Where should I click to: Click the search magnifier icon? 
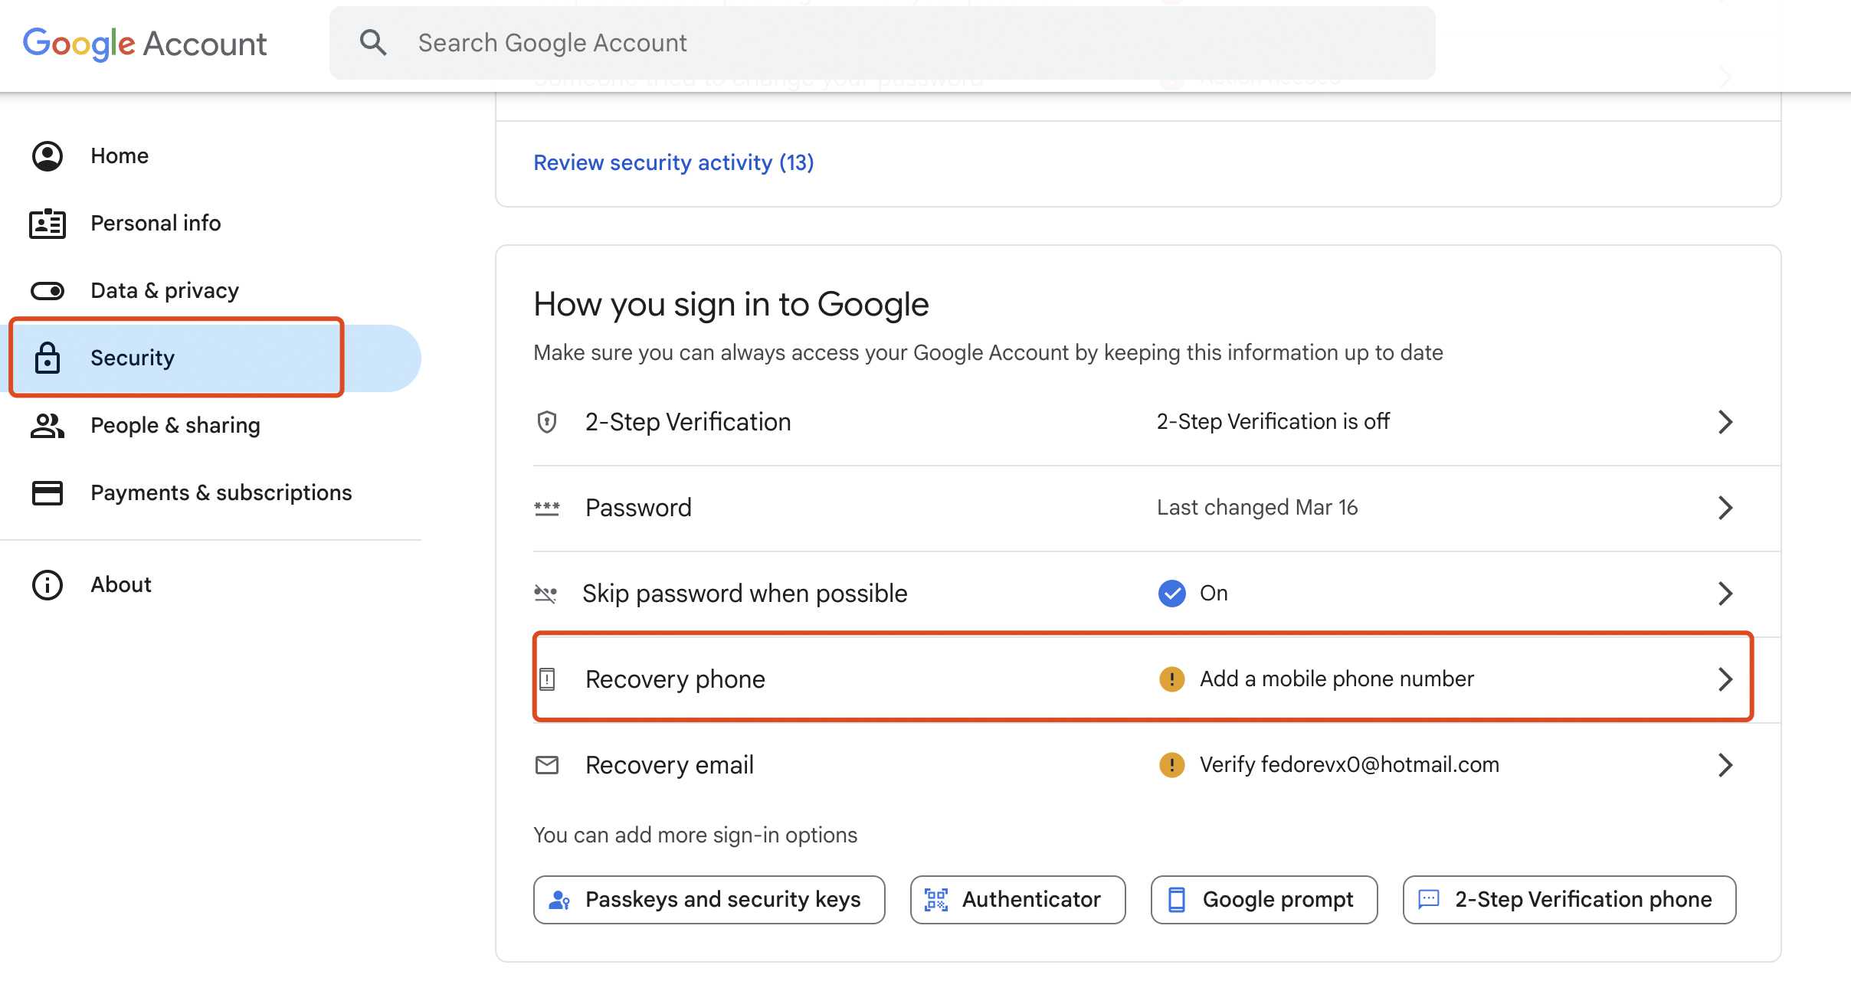point(373,43)
